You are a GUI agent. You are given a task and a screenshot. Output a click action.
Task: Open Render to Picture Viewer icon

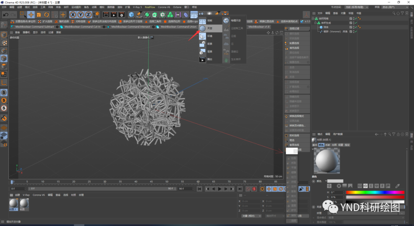click(114, 15)
